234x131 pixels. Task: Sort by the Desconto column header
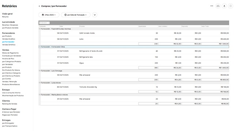click(185, 26)
